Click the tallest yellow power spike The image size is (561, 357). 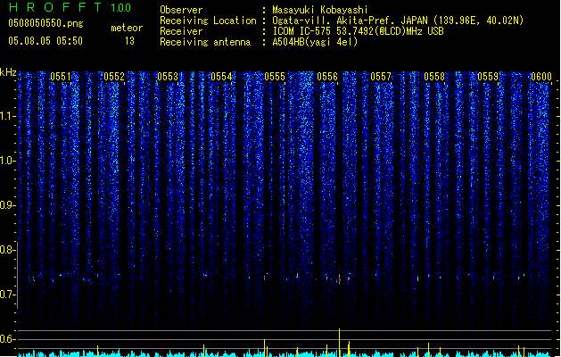(x=339, y=343)
